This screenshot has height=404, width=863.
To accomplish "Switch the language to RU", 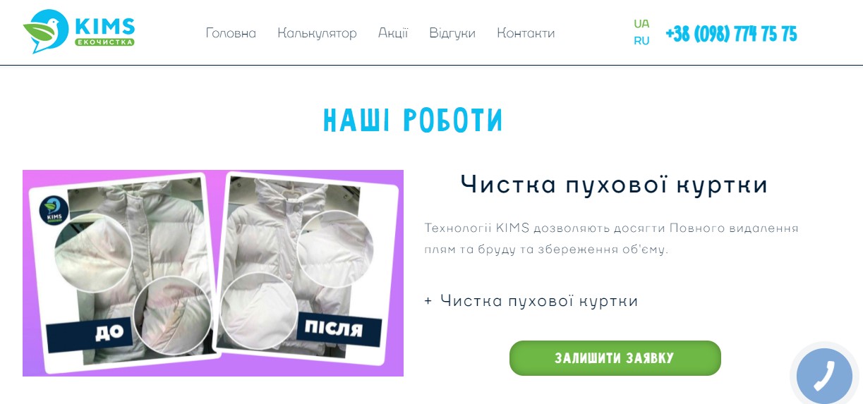I will pyautogui.click(x=641, y=41).
